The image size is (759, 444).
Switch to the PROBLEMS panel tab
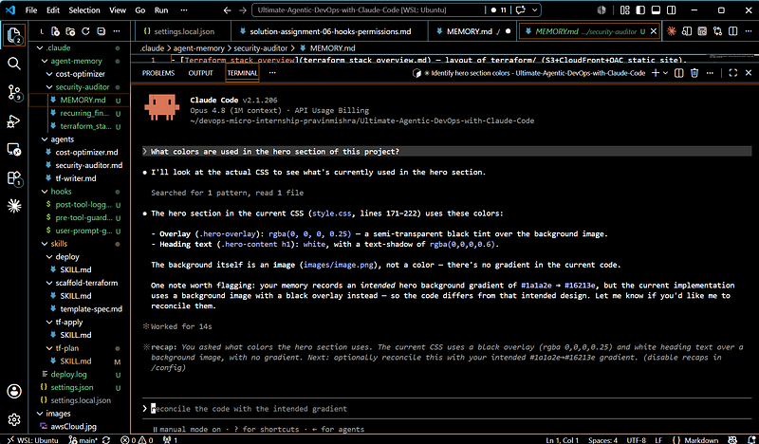pos(158,73)
